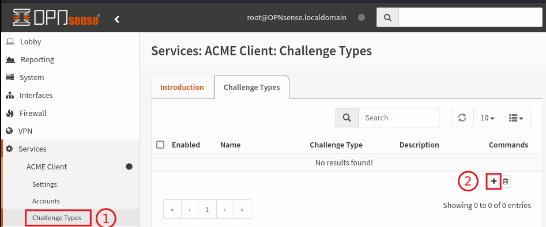The width and height of the screenshot is (546, 227).
Task: Open the Reporting menu
Action: tap(70, 59)
